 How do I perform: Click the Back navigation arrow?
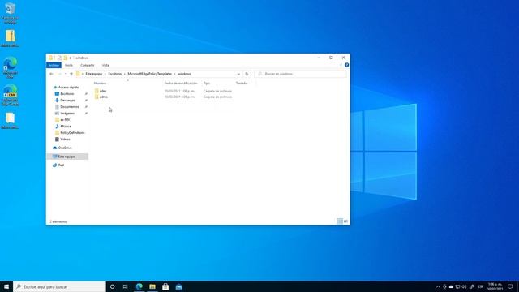(51, 74)
